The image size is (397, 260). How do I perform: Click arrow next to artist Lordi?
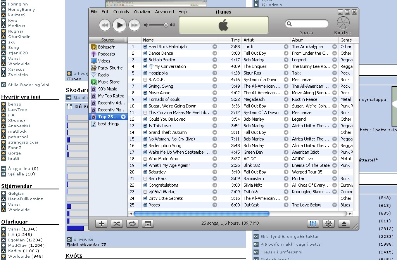[x=286, y=47]
